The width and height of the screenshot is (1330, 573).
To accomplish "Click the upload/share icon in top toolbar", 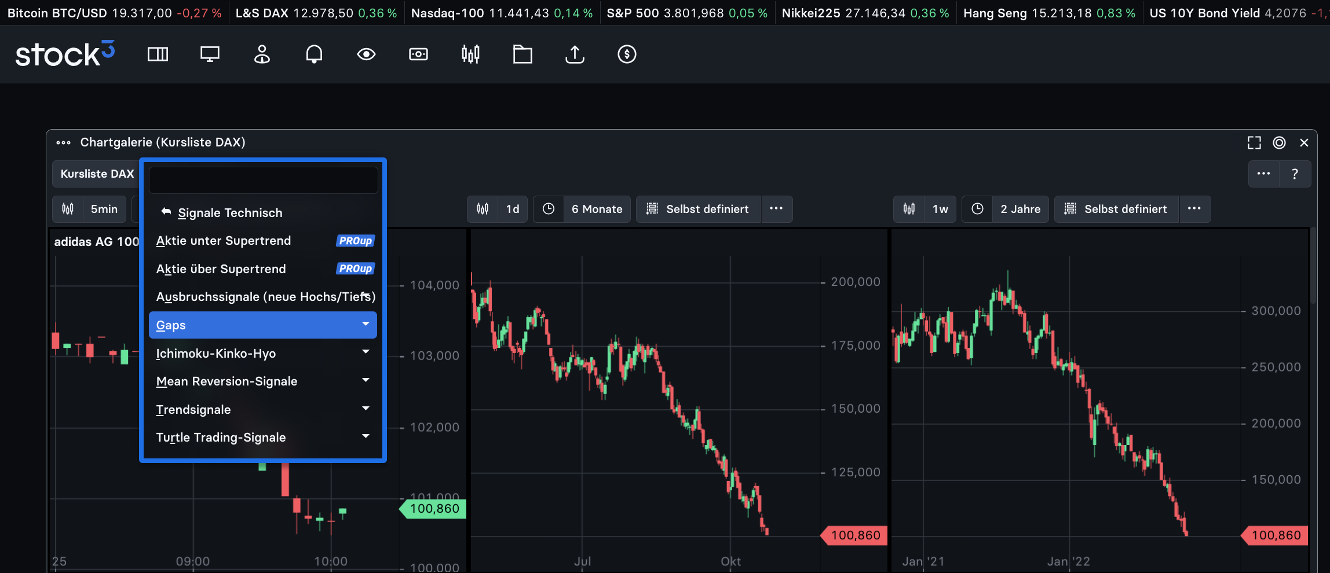I will pos(575,54).
